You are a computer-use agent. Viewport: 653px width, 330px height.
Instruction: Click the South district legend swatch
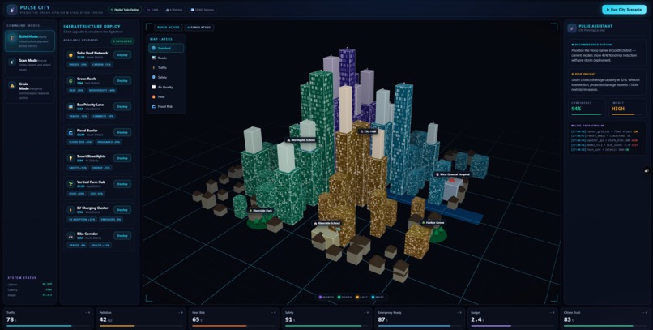click(x=339, y=297)
